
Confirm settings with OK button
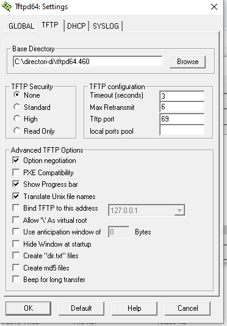point(28,308)
